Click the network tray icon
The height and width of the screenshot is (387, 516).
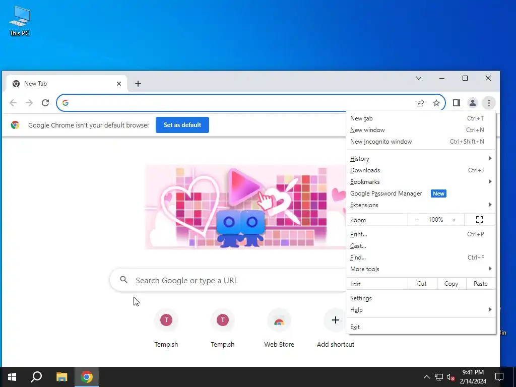(x=439, y=377)
